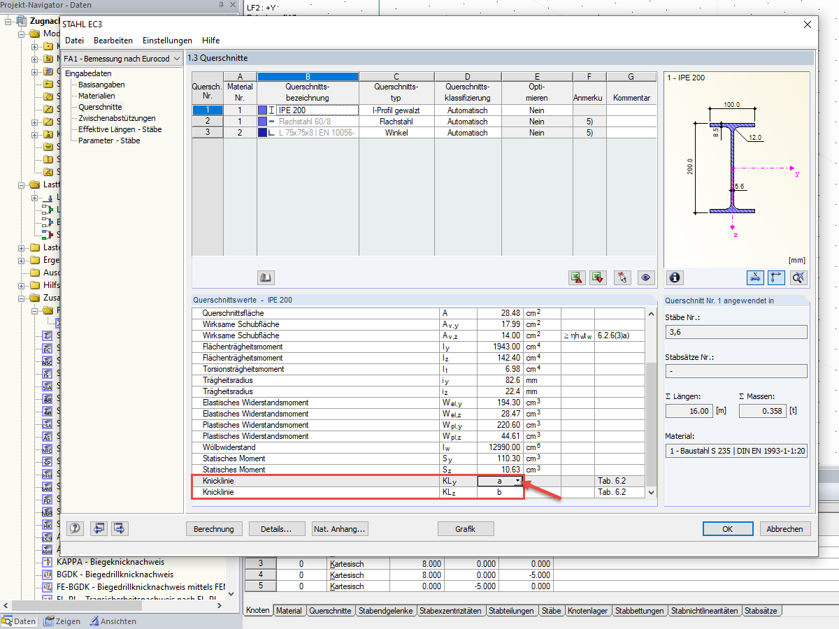Switch to the Stabendgelenke tab
This screenshot has width=839, height=629.
click(x=386, y=611)
